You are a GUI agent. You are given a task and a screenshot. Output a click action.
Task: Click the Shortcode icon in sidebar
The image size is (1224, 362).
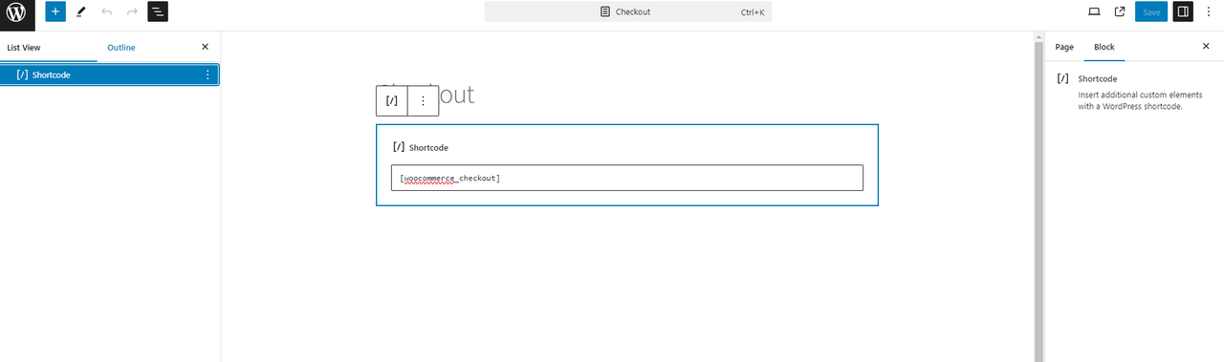1063,79
